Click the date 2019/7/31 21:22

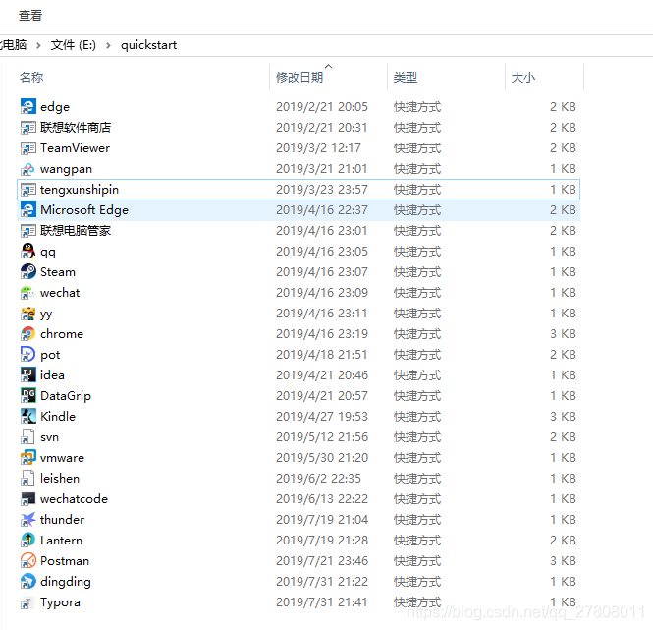322,581
